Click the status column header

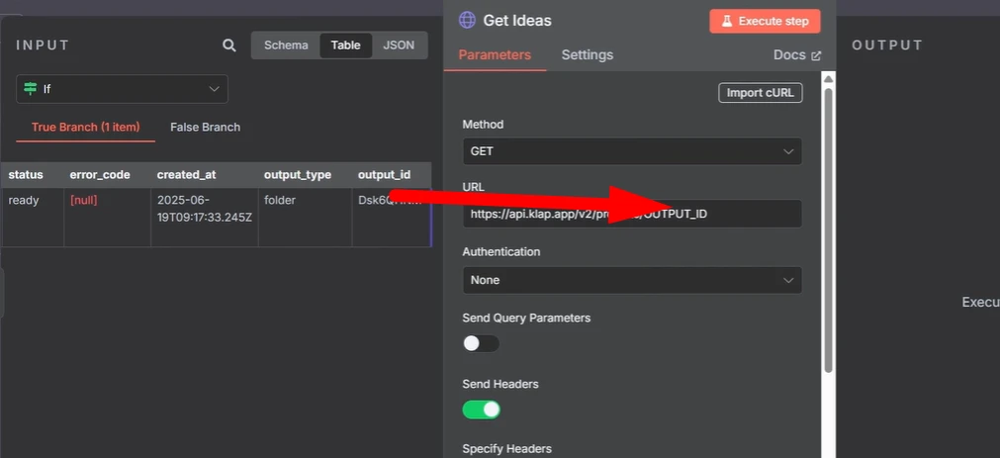[32, 175]
